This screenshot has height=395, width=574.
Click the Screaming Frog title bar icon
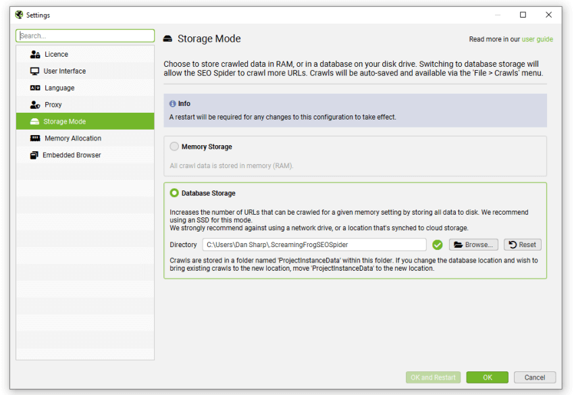pos(18,15)
